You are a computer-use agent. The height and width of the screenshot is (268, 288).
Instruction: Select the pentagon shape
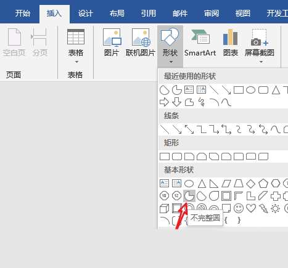tap(263, 184)
